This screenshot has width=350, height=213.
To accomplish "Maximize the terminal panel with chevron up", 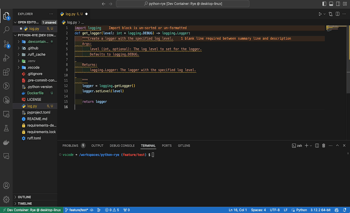I will [x=337, y=146].
